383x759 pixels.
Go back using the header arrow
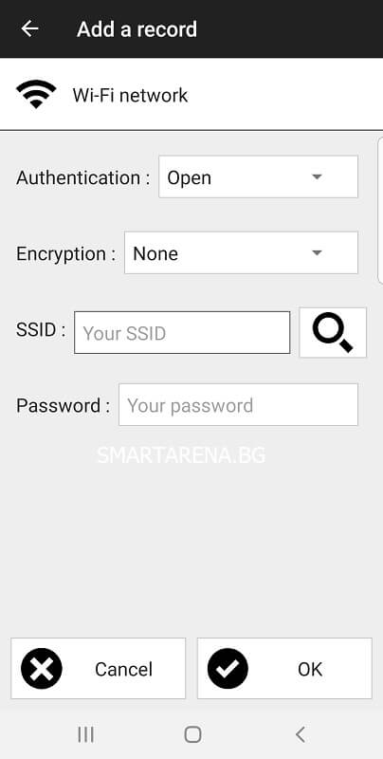(29, 29)
